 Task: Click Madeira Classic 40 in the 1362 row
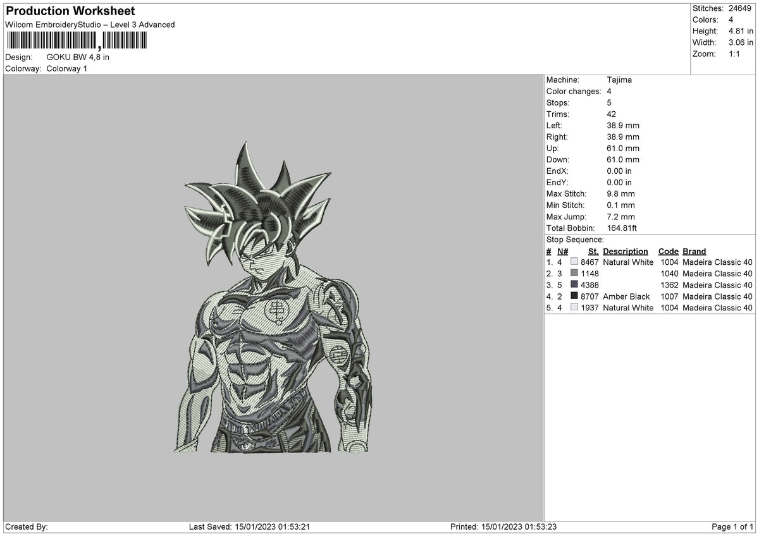(x=717, y=285)
